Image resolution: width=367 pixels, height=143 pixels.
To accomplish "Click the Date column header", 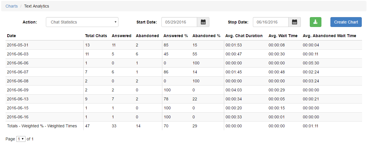I will (x=12, y=36).
